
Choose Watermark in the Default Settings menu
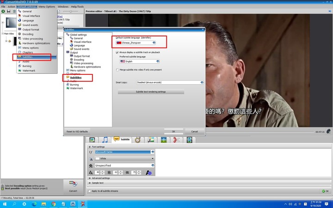pyautogui.click(x=29, y=71)
